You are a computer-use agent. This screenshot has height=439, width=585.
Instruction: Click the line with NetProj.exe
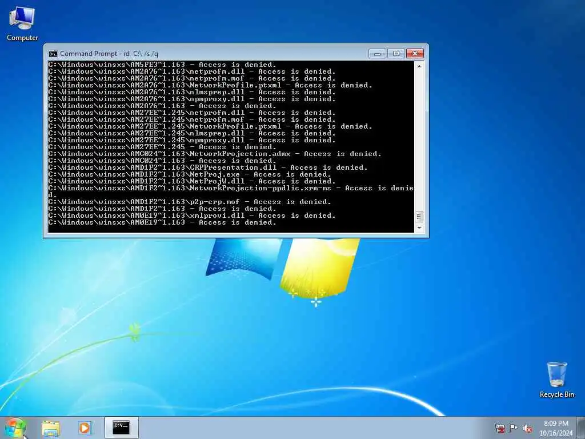click(190, 174)
